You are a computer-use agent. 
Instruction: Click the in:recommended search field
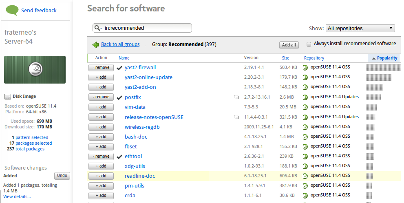coord(142,28)
